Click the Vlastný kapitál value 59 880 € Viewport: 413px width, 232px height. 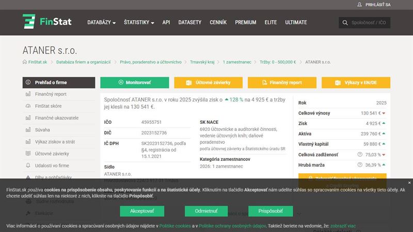pyautogui.click(x=372, y=144)
